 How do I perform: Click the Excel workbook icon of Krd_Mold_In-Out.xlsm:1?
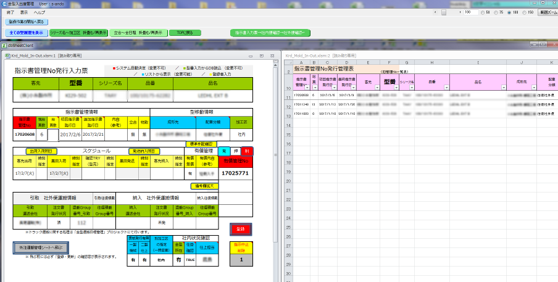[x=7, y=56]
